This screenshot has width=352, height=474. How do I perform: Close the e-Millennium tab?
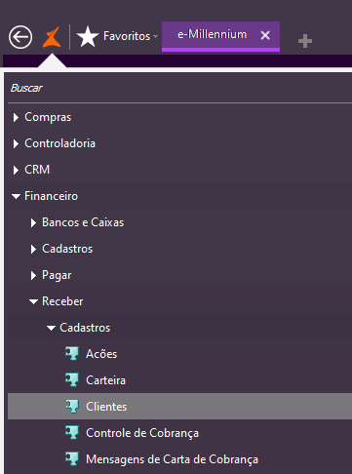[265, 35]
